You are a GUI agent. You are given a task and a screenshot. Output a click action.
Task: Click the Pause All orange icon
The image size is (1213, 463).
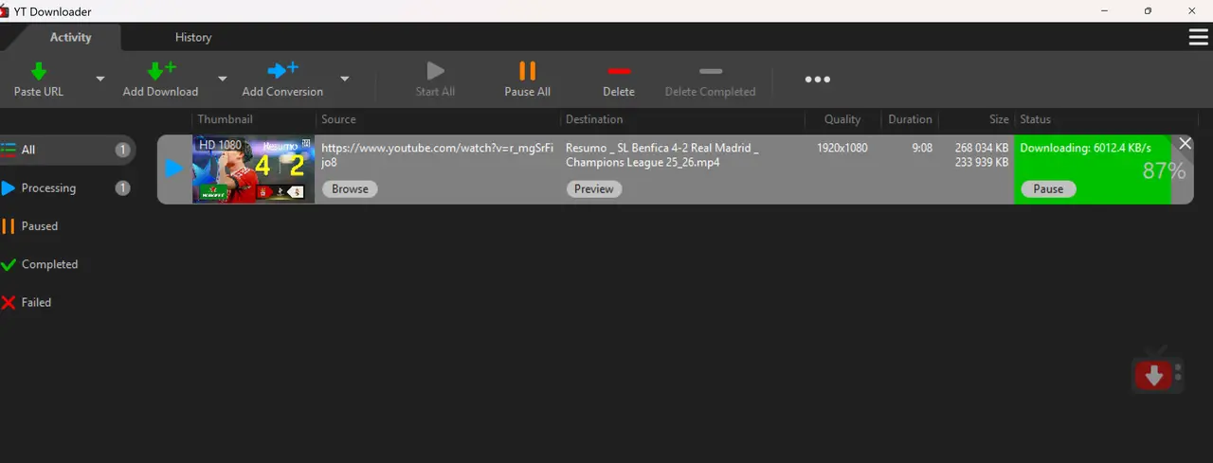(527, 70)
